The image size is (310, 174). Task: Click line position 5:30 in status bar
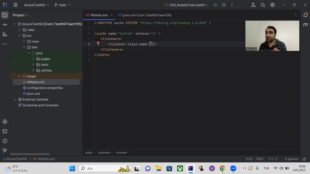[248, 159]
